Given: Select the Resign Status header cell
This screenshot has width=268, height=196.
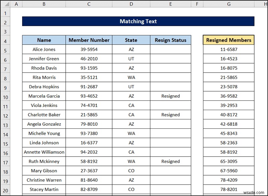Looking at the screenshot, I should pyautogui.click(x=171, y=40).
